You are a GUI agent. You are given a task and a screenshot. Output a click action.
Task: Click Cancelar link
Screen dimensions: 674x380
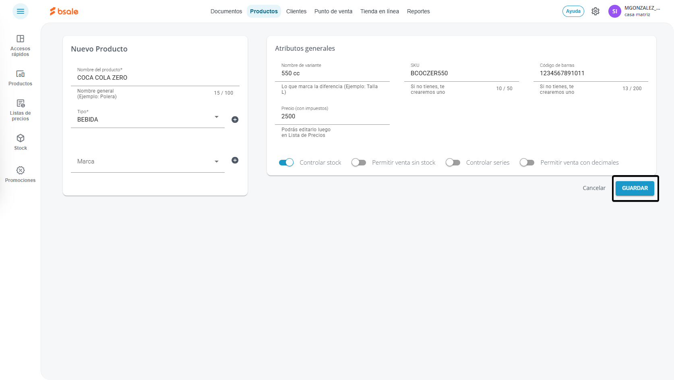(594, 188)
